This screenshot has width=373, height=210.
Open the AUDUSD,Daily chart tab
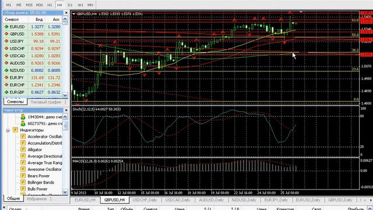tap(211, 200)
